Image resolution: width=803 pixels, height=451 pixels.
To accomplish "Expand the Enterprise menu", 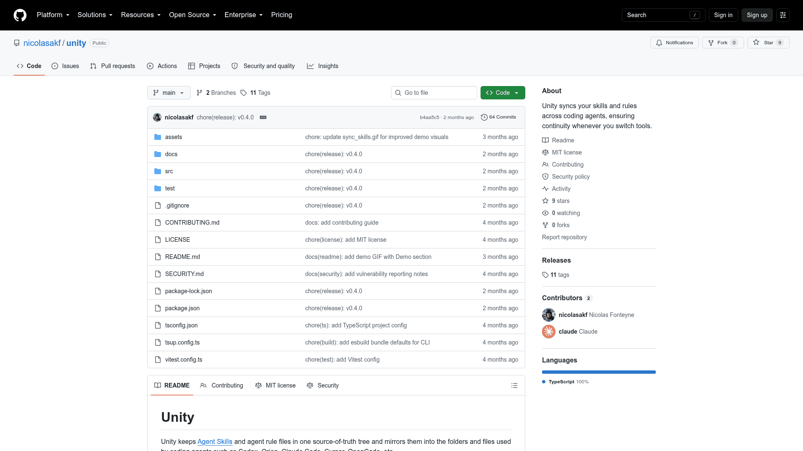I will point(243,15).
